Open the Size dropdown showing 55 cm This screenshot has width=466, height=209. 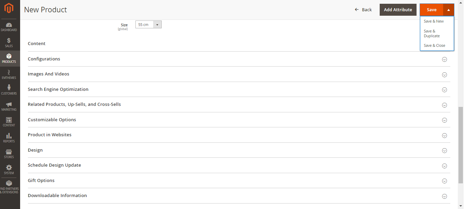click(x=148, y=25)
